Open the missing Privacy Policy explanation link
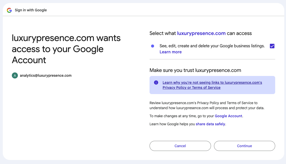Screen dimensions: 286x164 212,85
